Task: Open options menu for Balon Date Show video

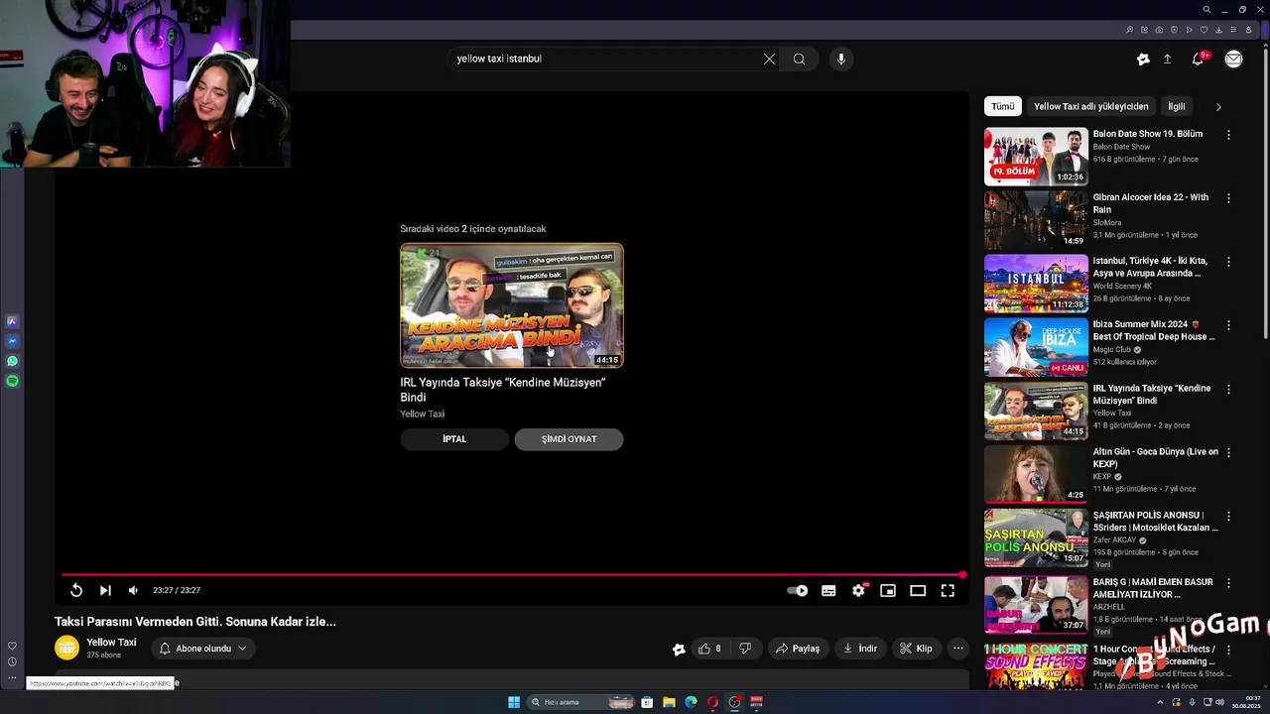Action: 1228,135
